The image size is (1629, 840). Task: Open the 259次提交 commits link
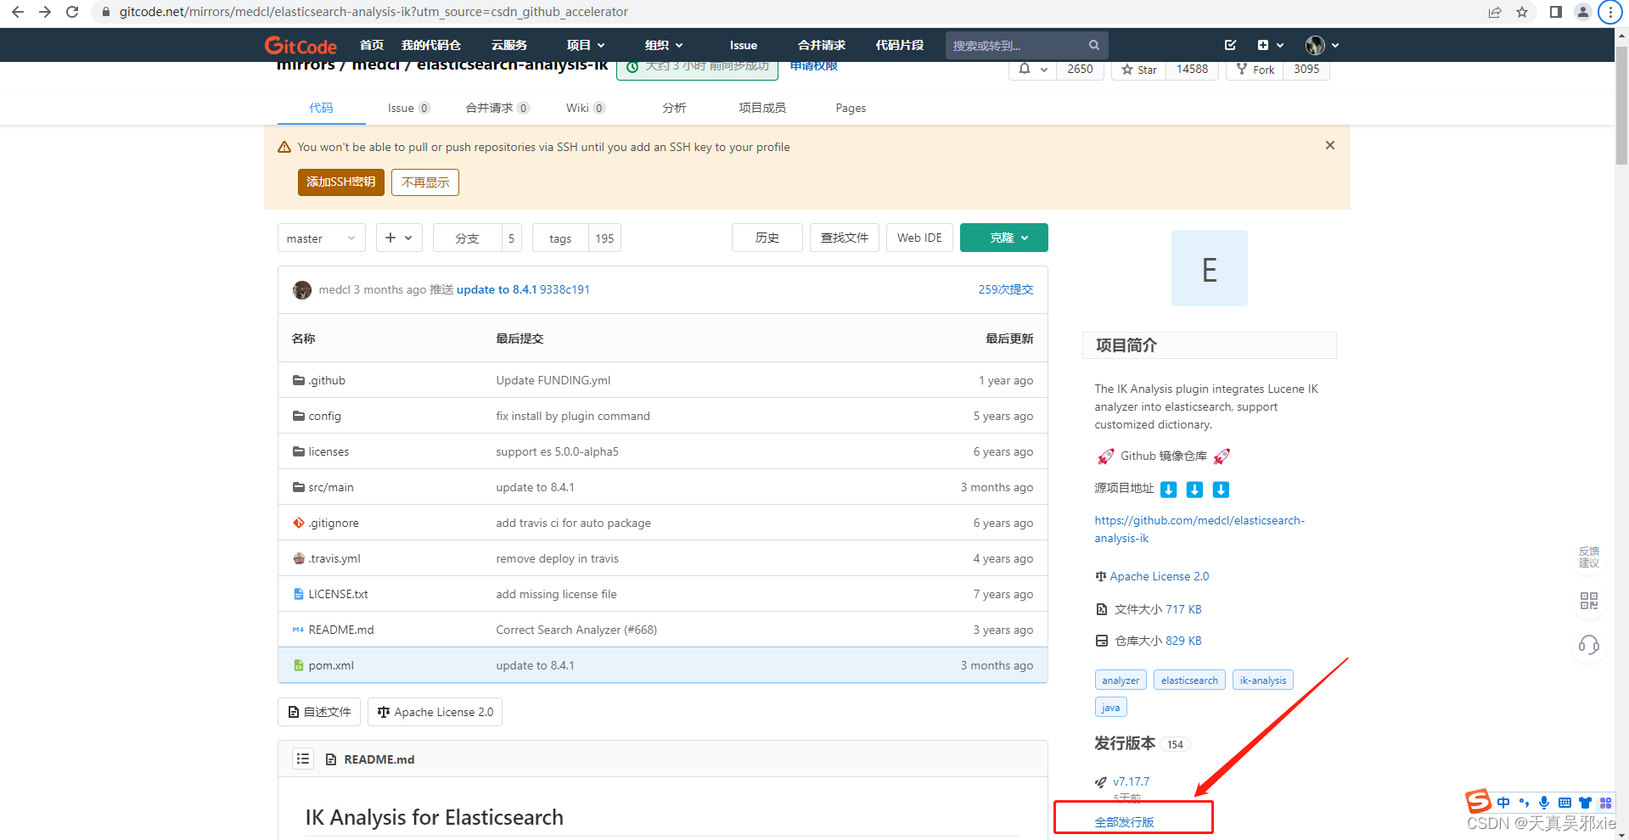click(x=1006, y=289)
